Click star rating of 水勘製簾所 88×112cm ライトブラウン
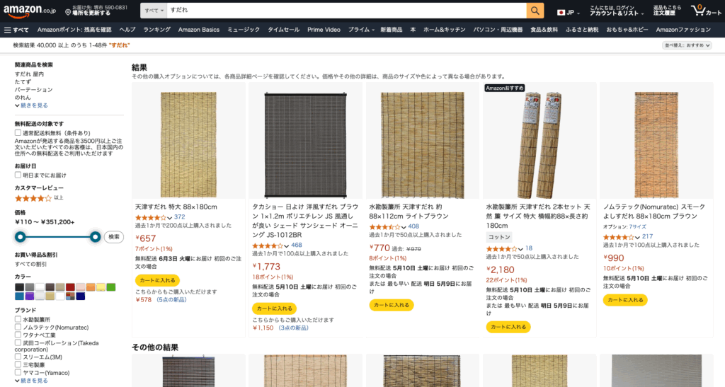Viewport: 725px width, 387px height. point(384,226)
